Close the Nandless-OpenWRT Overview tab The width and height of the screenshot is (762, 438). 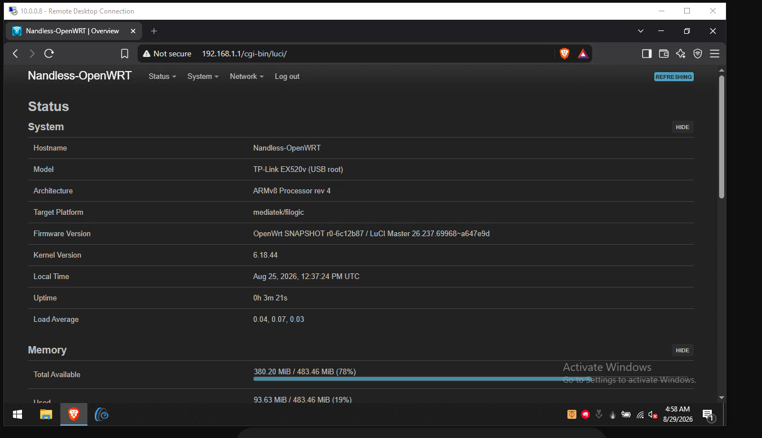pyautogui.click(x=133, y=31)
